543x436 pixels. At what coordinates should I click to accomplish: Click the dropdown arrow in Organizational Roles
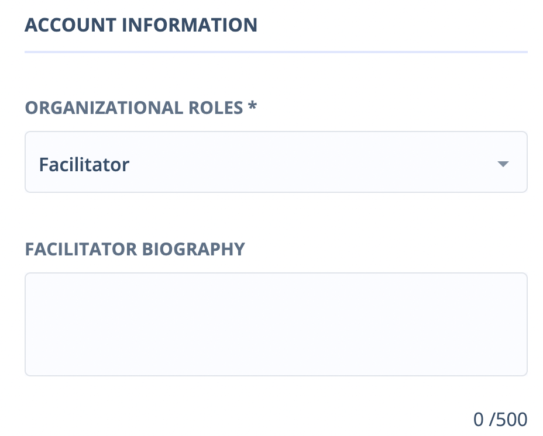pyautogui.click(x=503, y=164)
